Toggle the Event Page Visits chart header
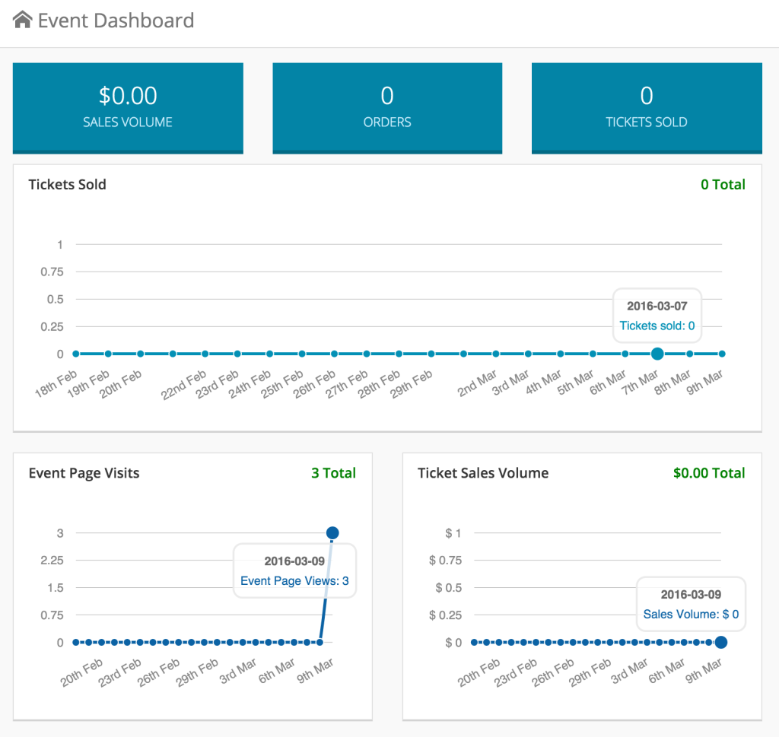 84,472
